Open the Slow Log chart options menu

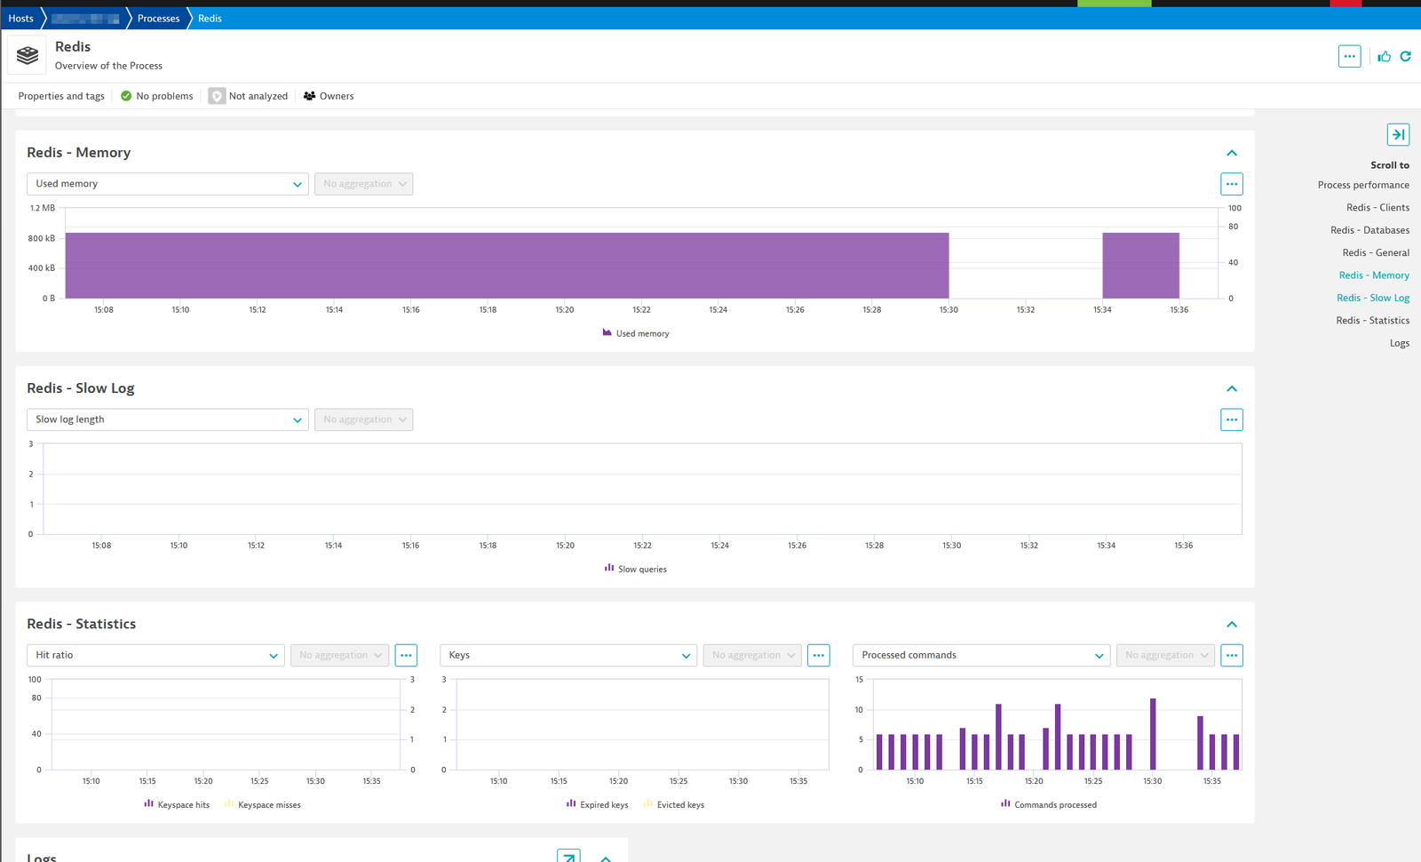click(1231, 419)
